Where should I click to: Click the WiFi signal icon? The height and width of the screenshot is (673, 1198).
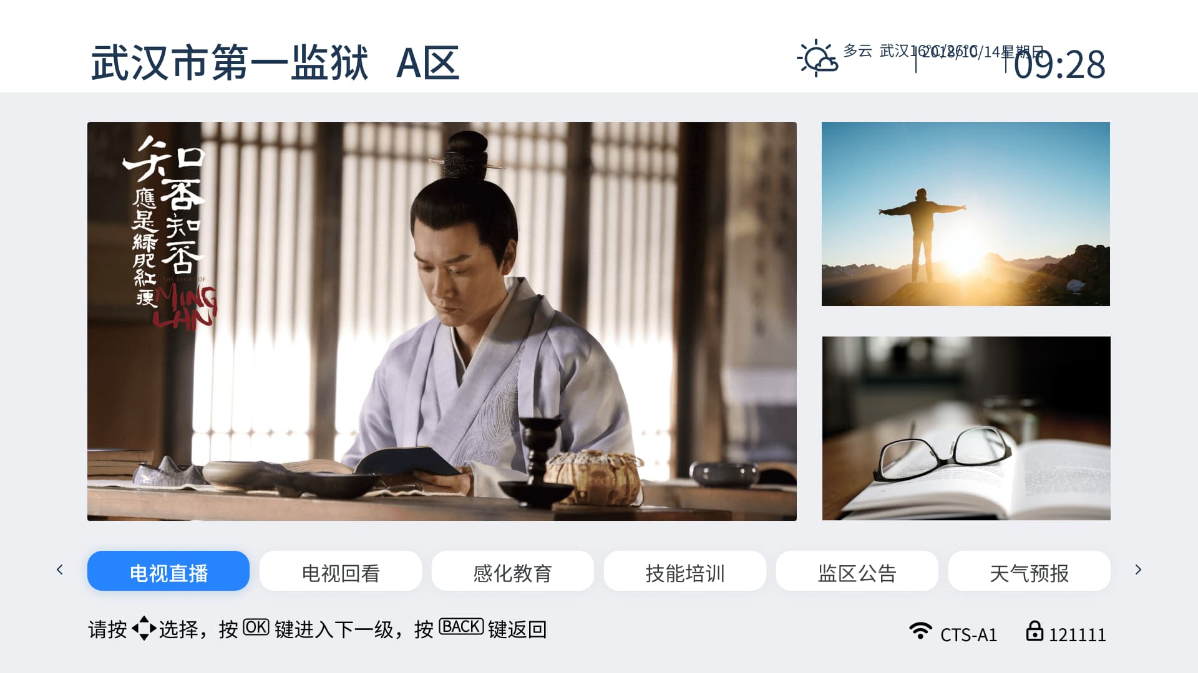pyautogui.click(x=920, y=631)
